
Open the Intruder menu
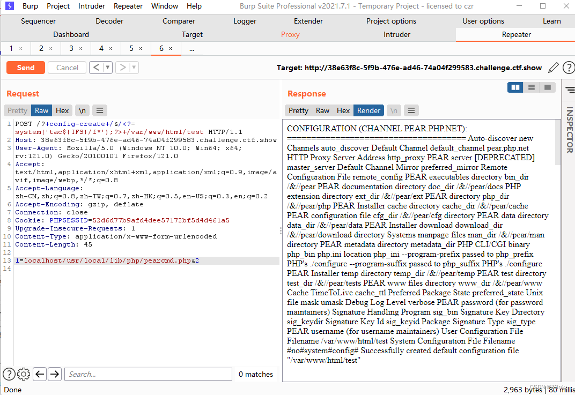coord(92,6)
